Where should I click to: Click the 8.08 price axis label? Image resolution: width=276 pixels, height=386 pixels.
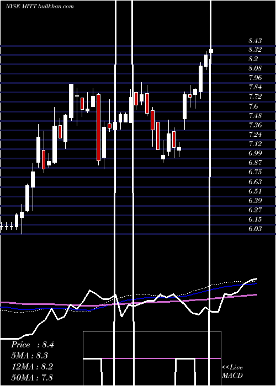coord(255,68)
